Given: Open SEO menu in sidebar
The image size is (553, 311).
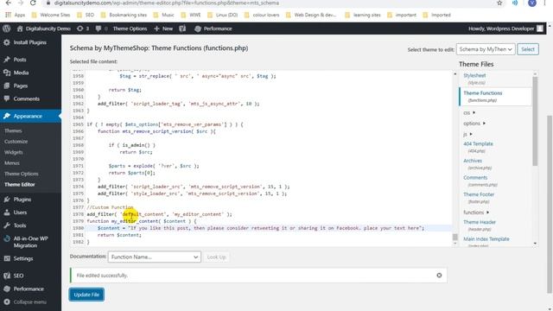Looking at the screenshot, I should (18, 276).
